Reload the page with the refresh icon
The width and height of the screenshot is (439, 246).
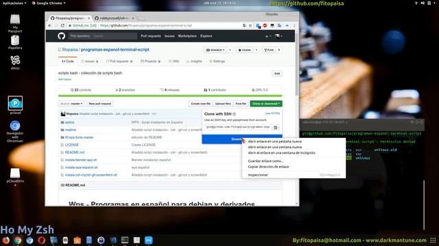tap(62, 25)
